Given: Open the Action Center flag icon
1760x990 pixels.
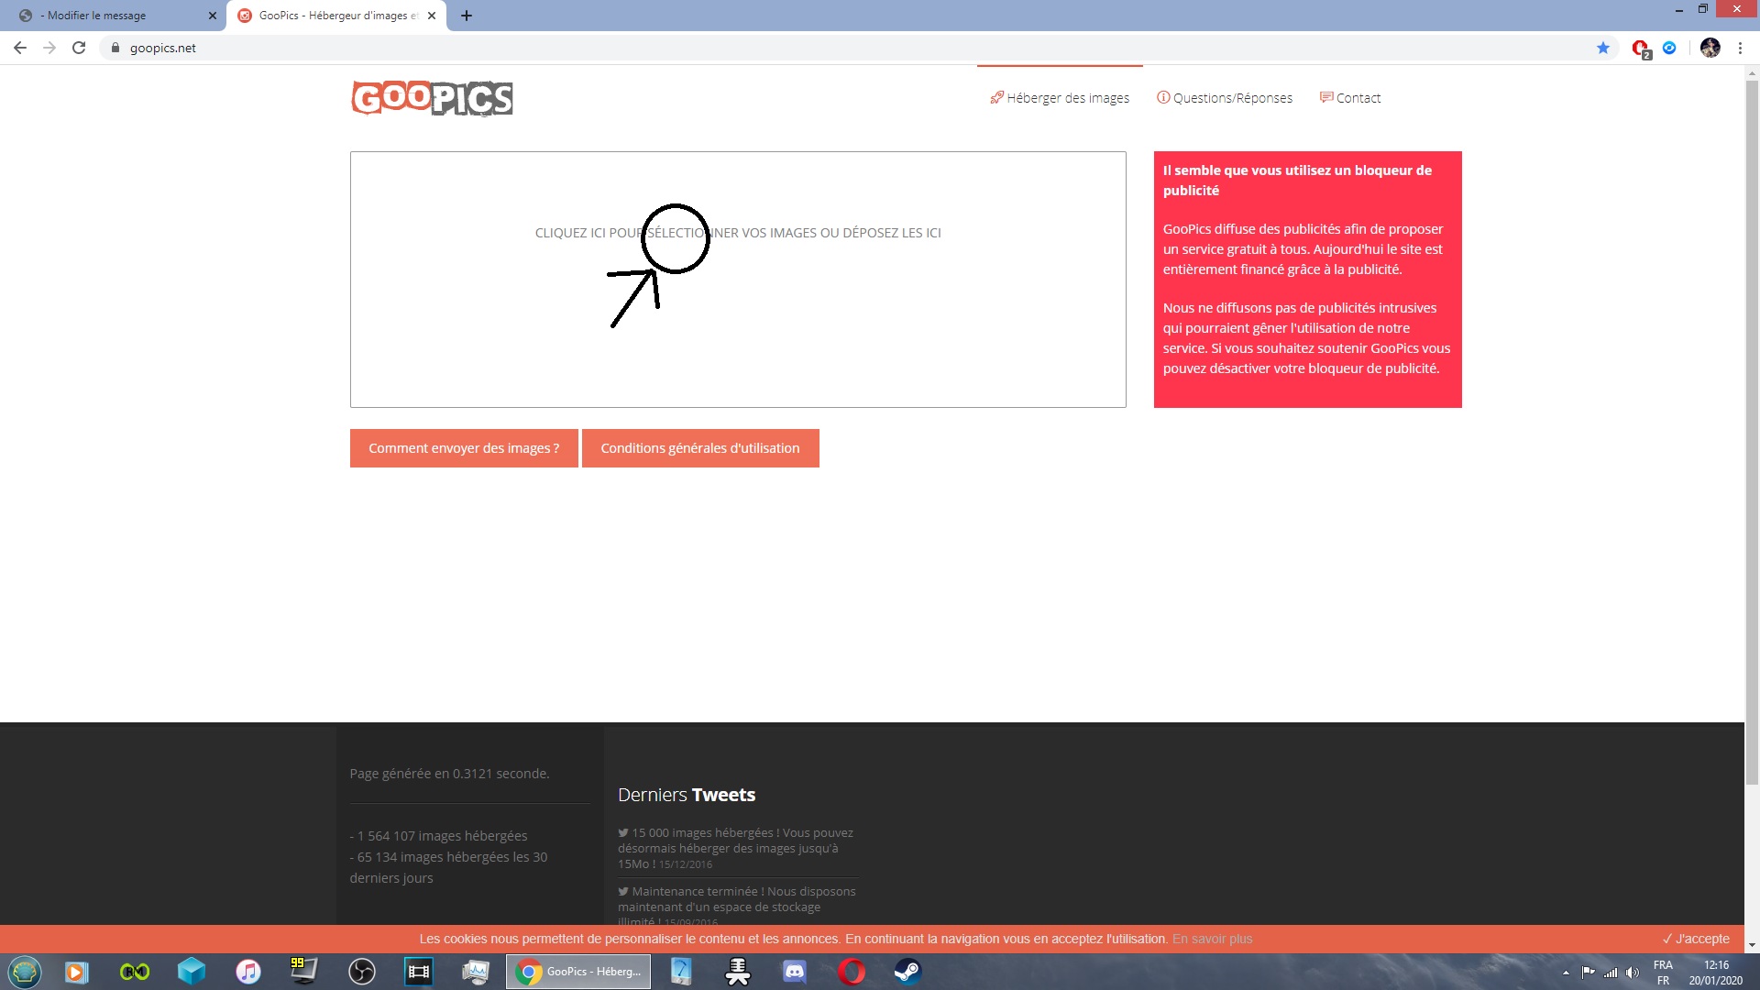Looking at the screenshot, I should click(x=1588, y=973).
